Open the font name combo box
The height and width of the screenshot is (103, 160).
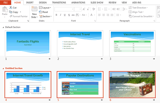click(64, 9)
